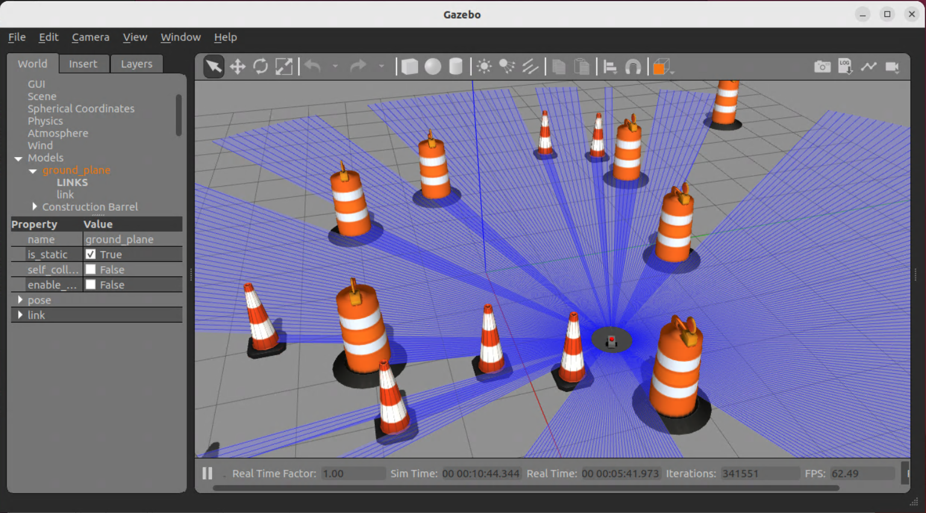Select the rotate mode tool
This screenshot has height=513, width=926.
(260, 66)
